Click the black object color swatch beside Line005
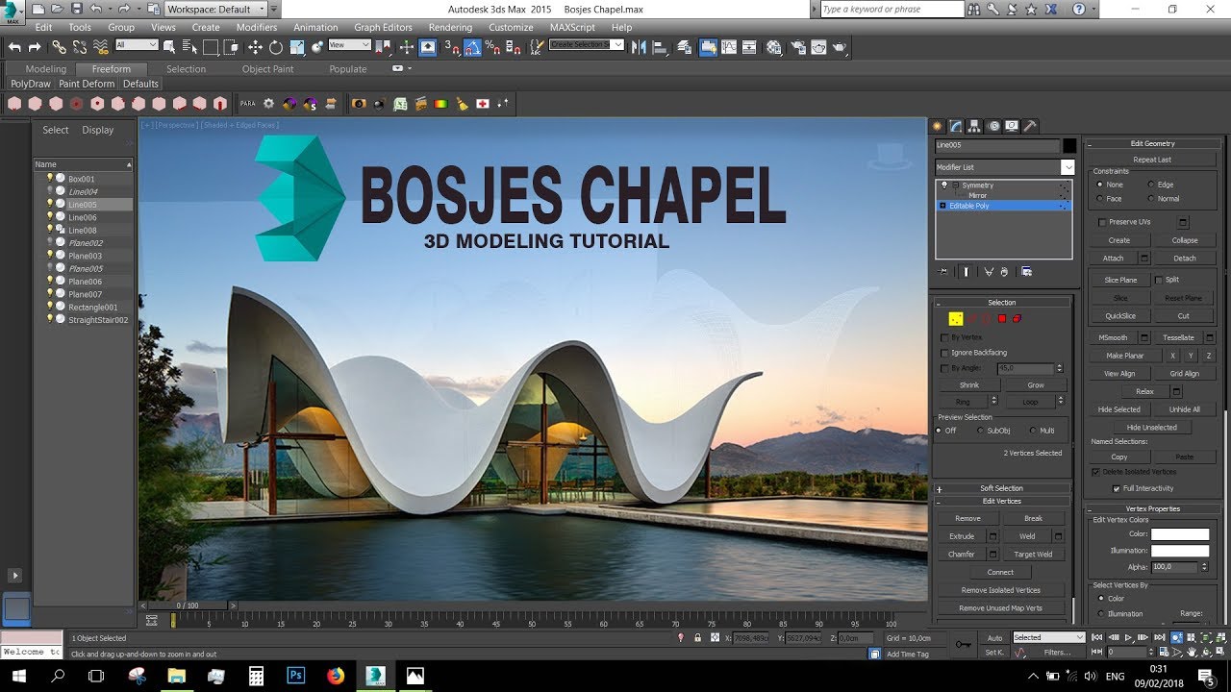Viewport: 1231px width, 692px height. tap(1069, 145)
